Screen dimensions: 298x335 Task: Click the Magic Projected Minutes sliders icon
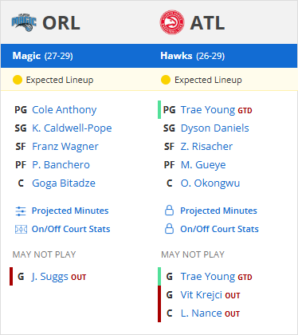click(21, 211)
